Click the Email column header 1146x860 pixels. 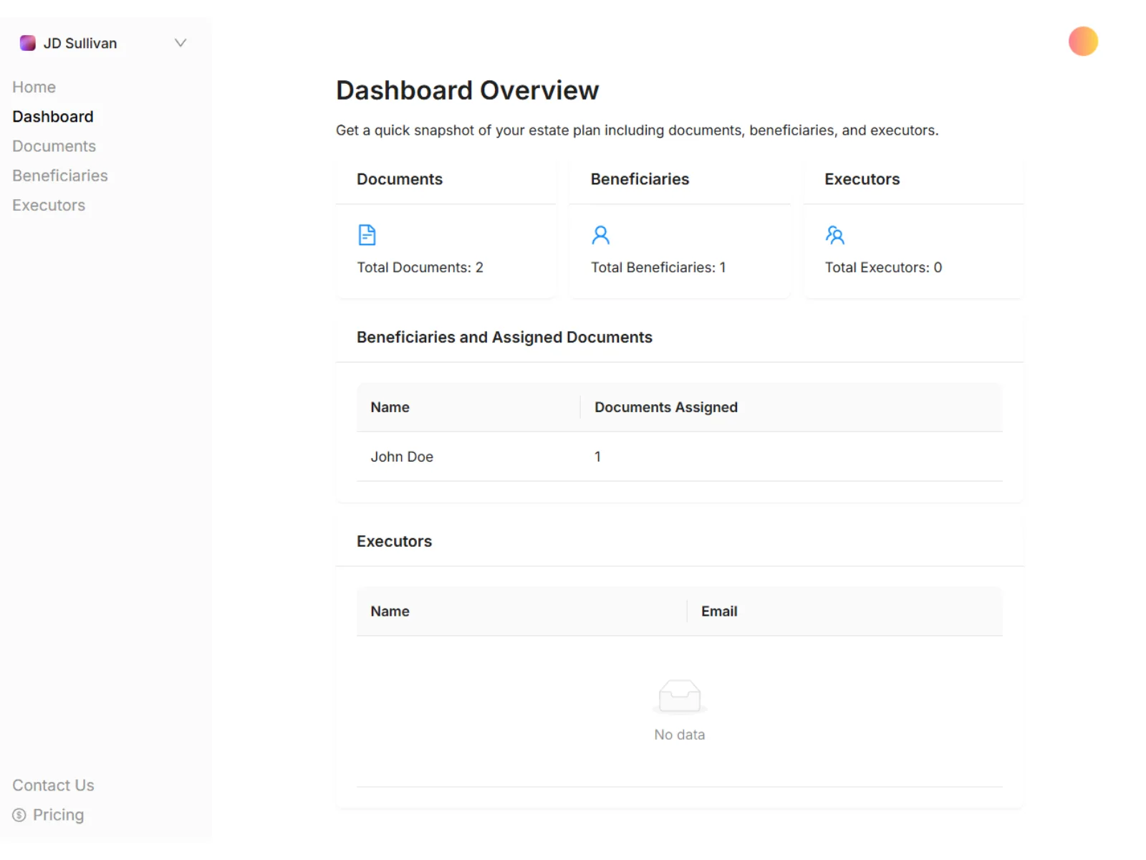(x=719, y=611)
